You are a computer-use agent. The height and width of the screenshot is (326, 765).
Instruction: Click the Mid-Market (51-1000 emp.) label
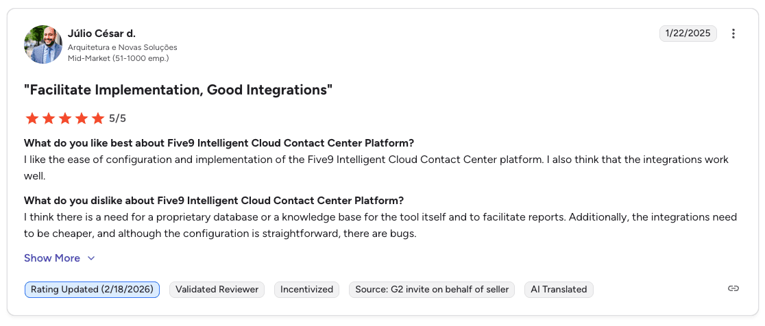point(118,58)
